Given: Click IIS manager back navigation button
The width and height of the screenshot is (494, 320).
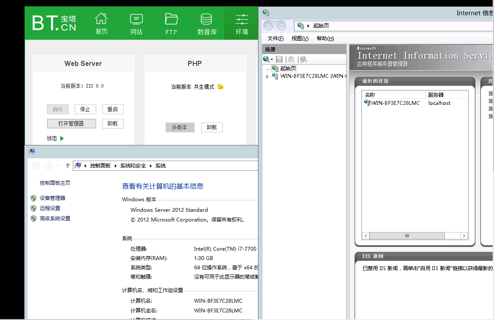Looking at the screenshot, I should click(269, 26).
